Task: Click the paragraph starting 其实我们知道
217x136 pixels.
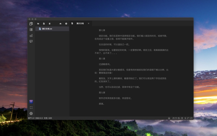Action: pyautogui.click(x=132, y=71)
